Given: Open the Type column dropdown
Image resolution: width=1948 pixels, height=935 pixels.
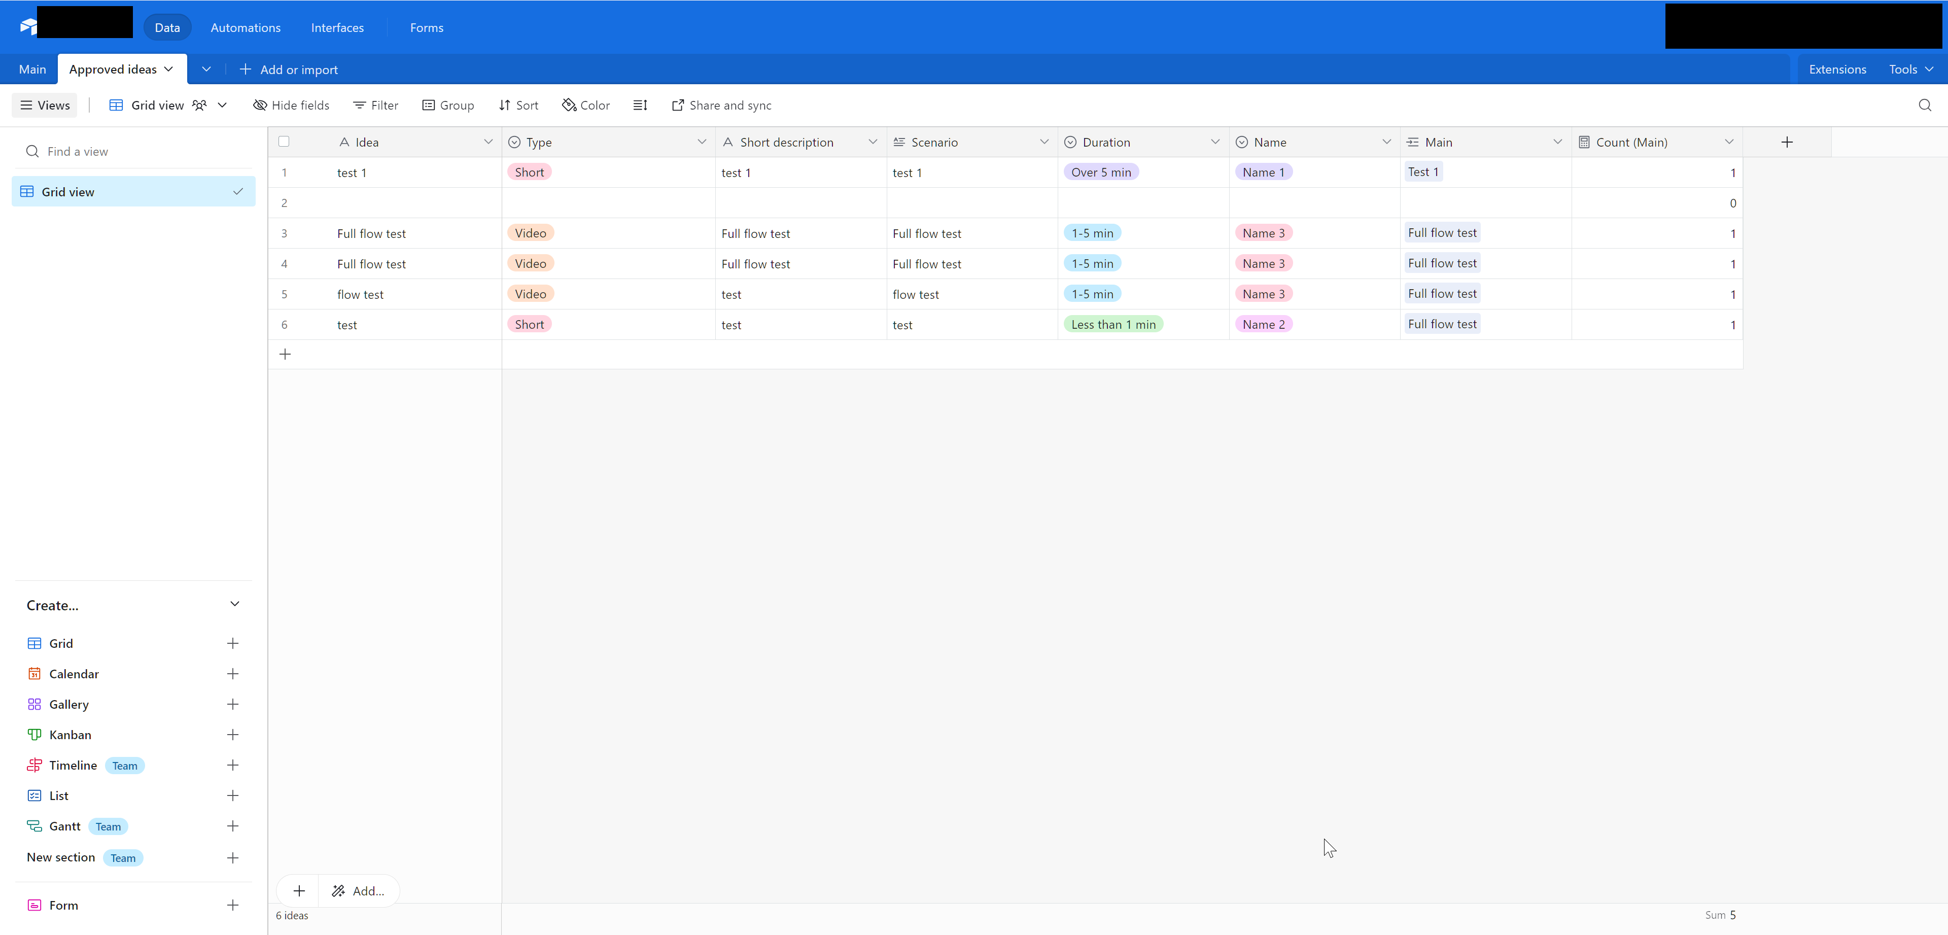Looking at the screenshot, I should click(x=701, y=142).
